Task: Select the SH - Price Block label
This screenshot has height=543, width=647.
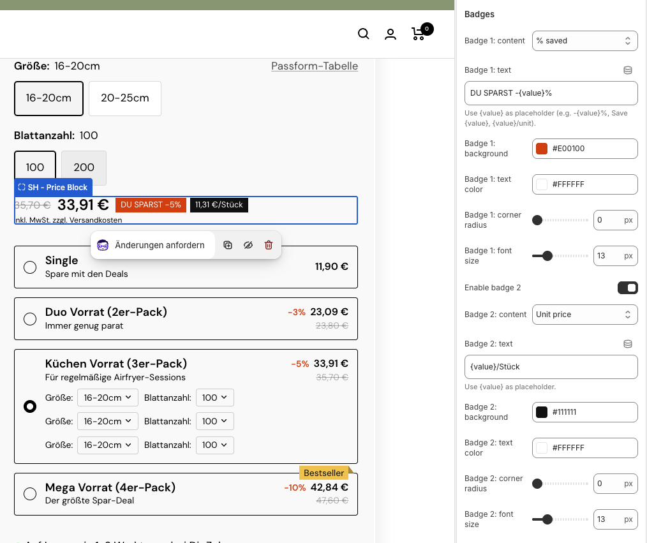Action: click(x=53, y=188)
